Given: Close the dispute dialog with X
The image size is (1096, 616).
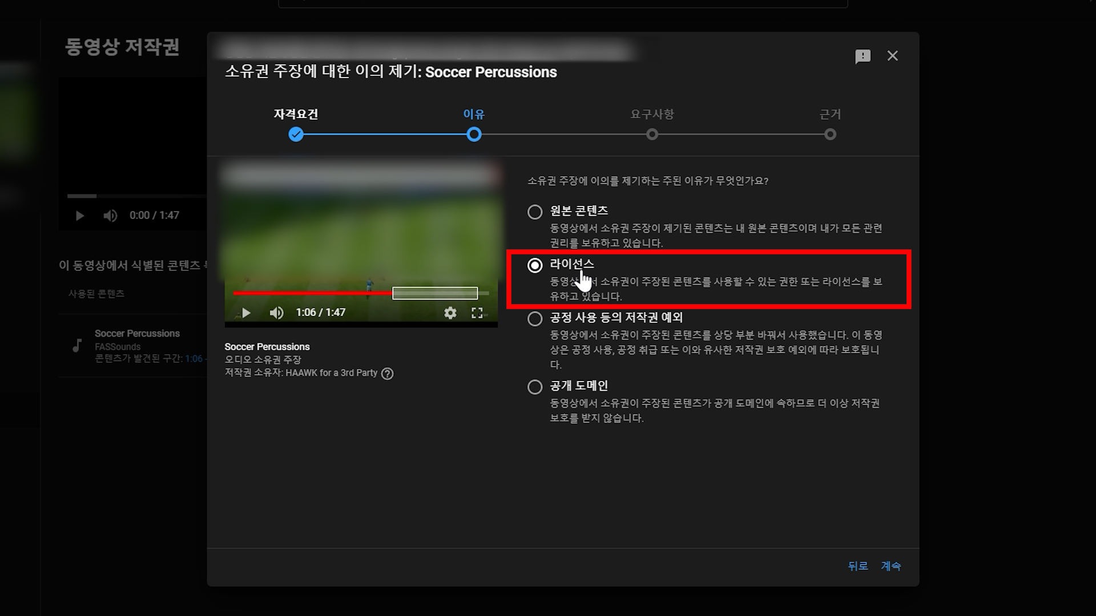Looking at the screenshot, I should (x=892, y=56).
